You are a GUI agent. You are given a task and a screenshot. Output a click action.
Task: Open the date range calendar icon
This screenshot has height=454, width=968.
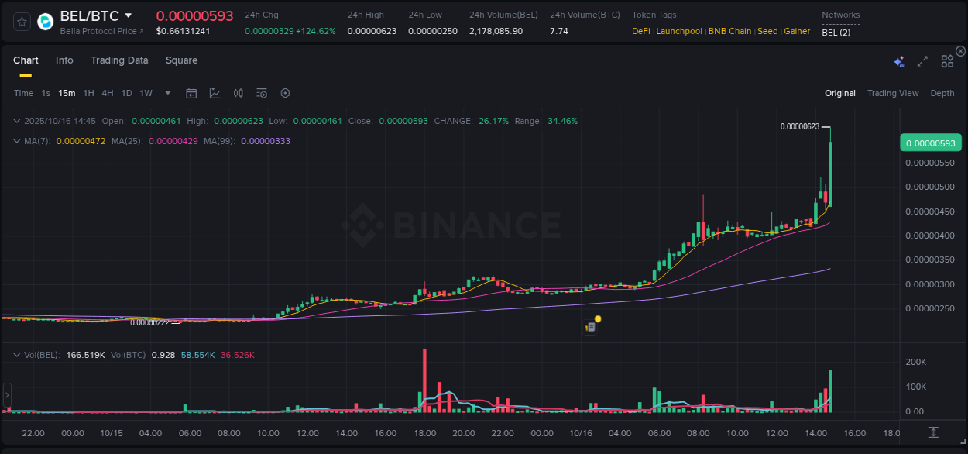[x=191, y=92]
